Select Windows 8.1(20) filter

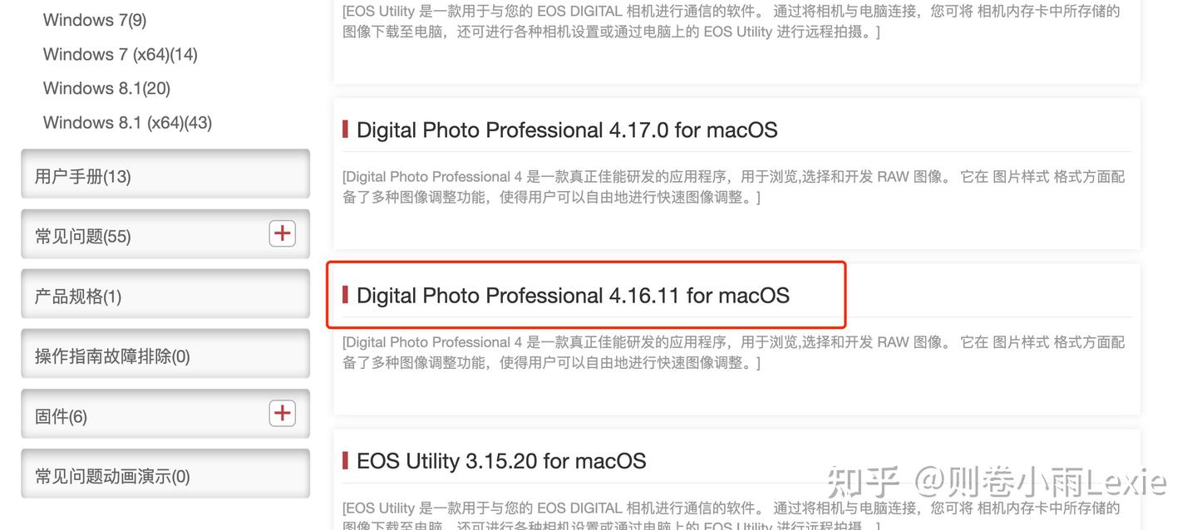pyautogui.click(x=106, y=88)
